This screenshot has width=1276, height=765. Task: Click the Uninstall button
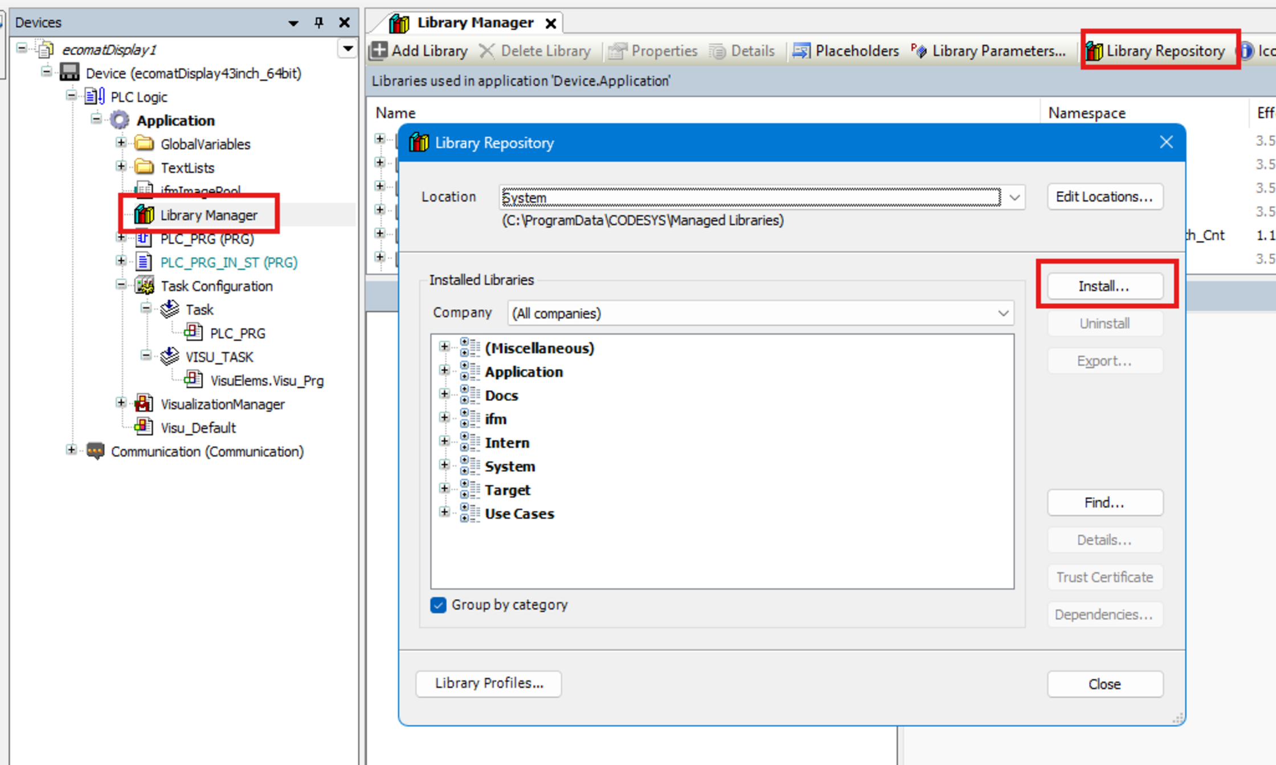pos(1105,324)
